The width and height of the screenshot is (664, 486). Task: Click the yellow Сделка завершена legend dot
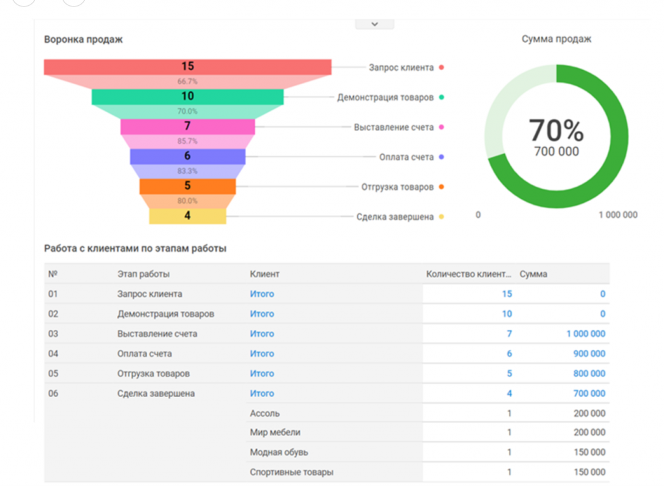click(x=441, y=216)
